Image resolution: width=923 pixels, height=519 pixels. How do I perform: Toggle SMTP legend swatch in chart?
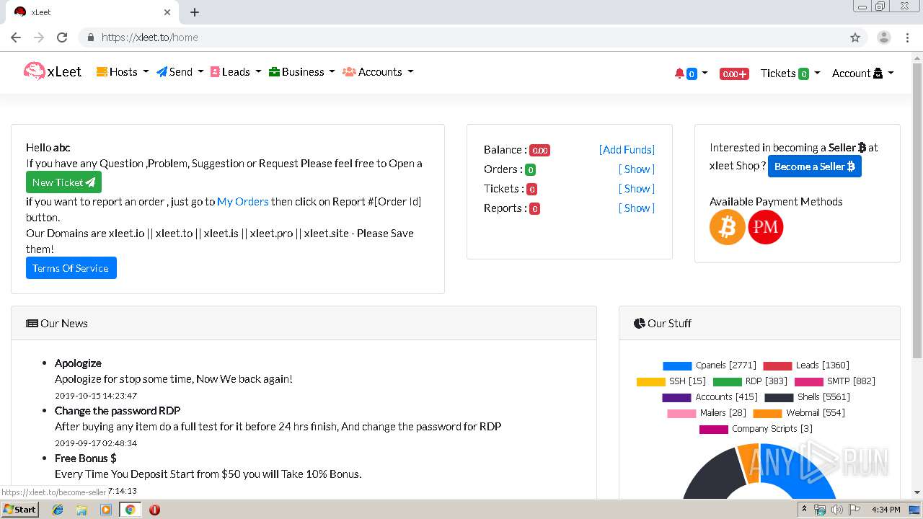[x=808, y=381]
